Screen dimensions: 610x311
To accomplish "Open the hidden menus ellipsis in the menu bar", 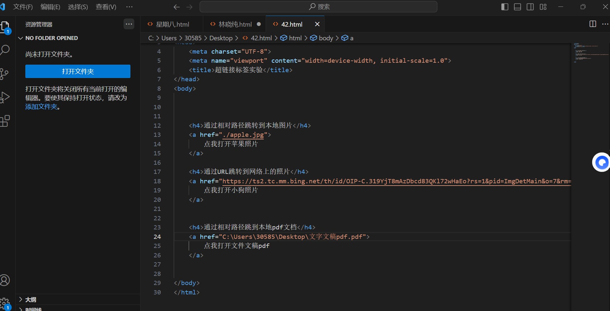I will tap(129, 7).
